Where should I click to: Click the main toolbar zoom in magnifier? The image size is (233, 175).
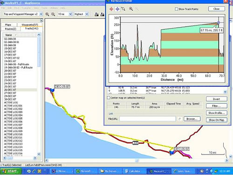click(47, 14)
